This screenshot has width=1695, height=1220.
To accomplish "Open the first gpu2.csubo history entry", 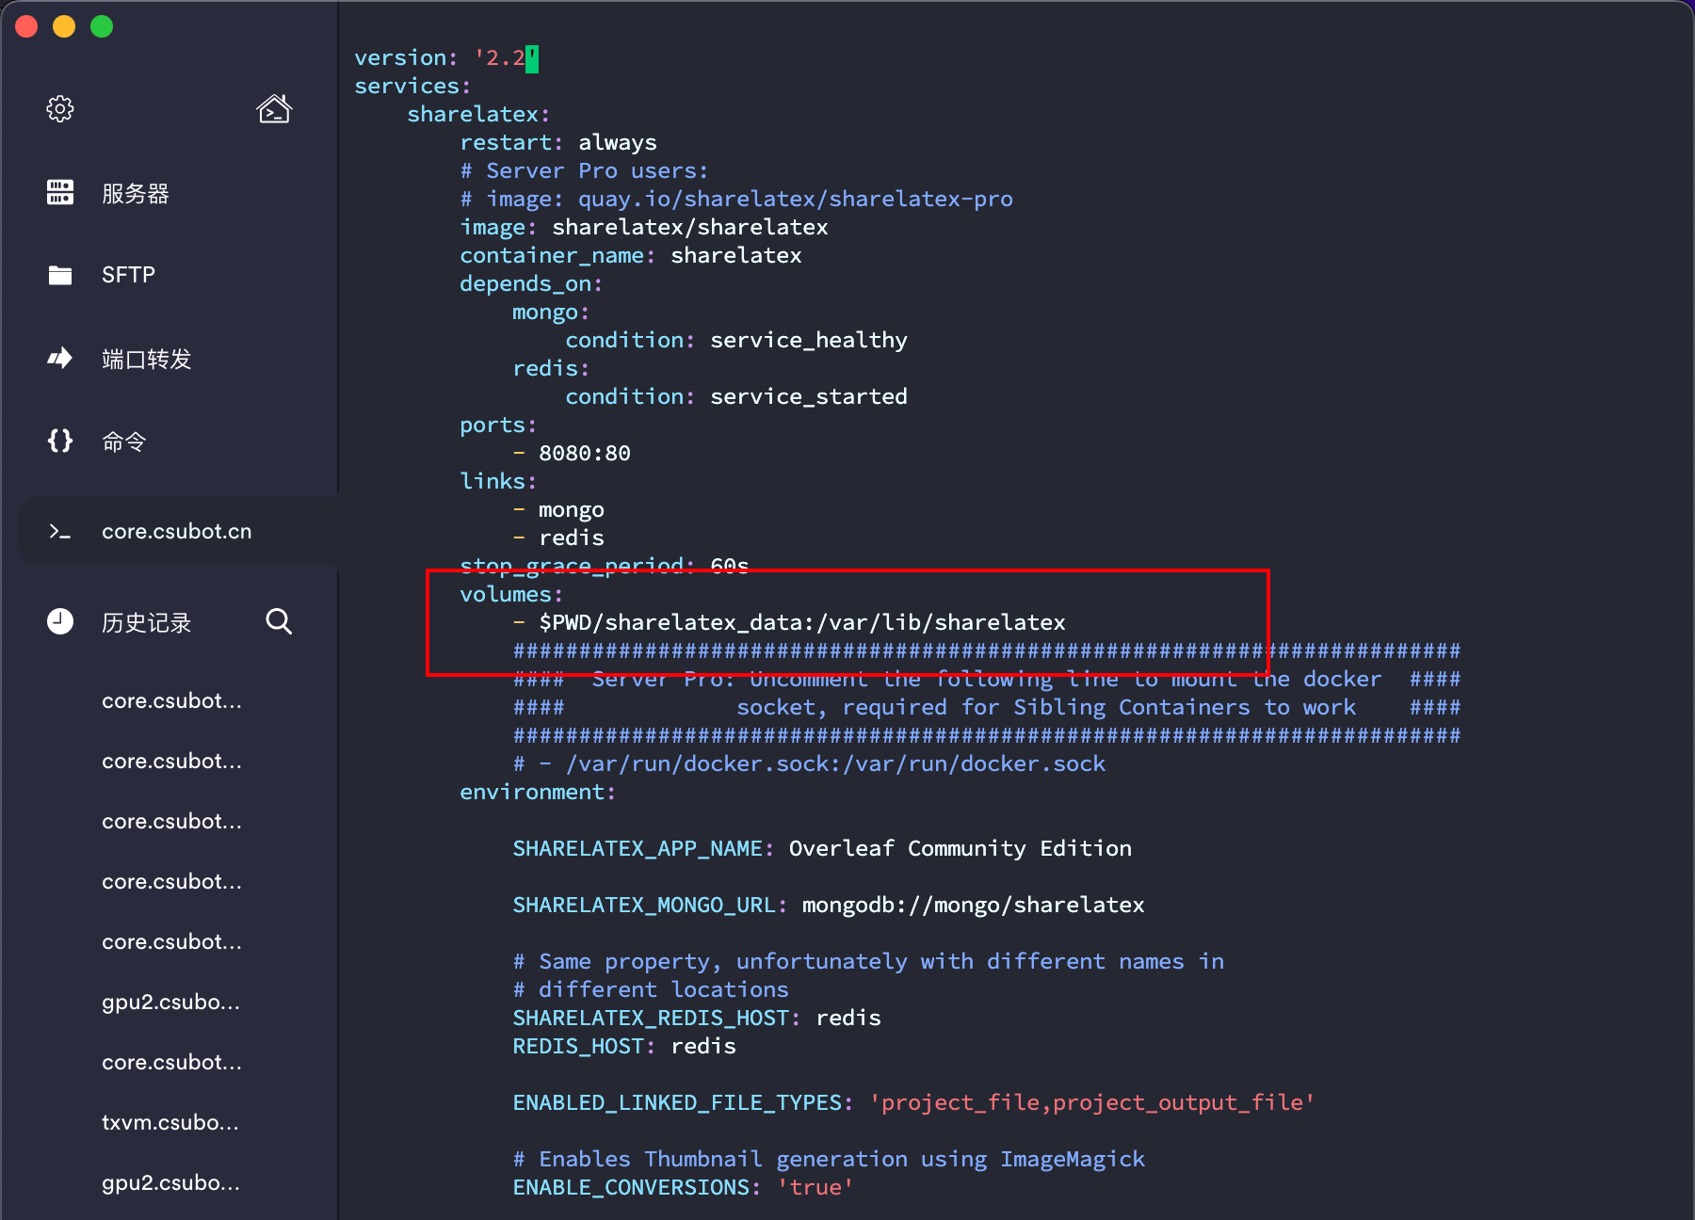I will [170, 1002].
